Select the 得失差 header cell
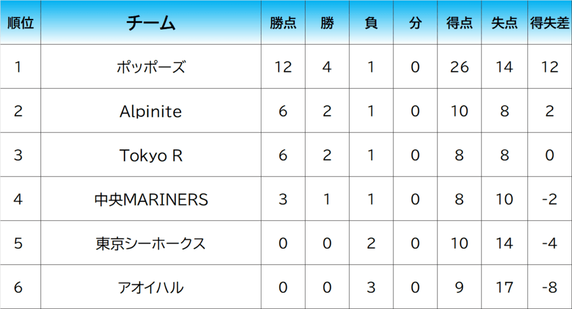This screenshot has height=309, width=572. click(x=550, y=23)
